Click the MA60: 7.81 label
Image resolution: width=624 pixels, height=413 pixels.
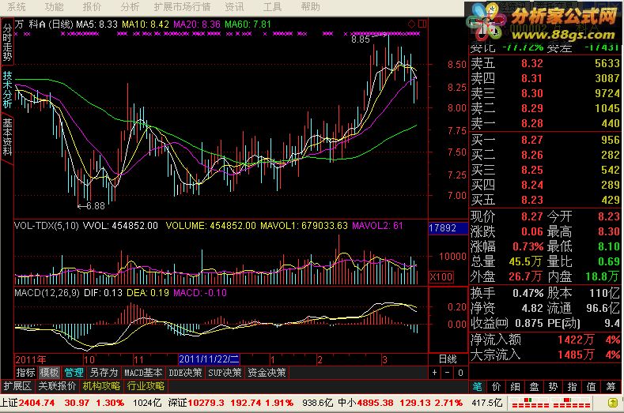tap(248, 24)
